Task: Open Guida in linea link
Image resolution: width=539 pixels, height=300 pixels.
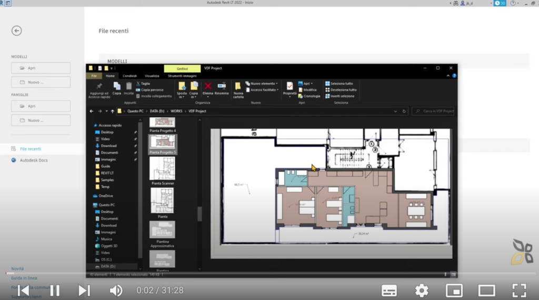Action: [24, 278]
